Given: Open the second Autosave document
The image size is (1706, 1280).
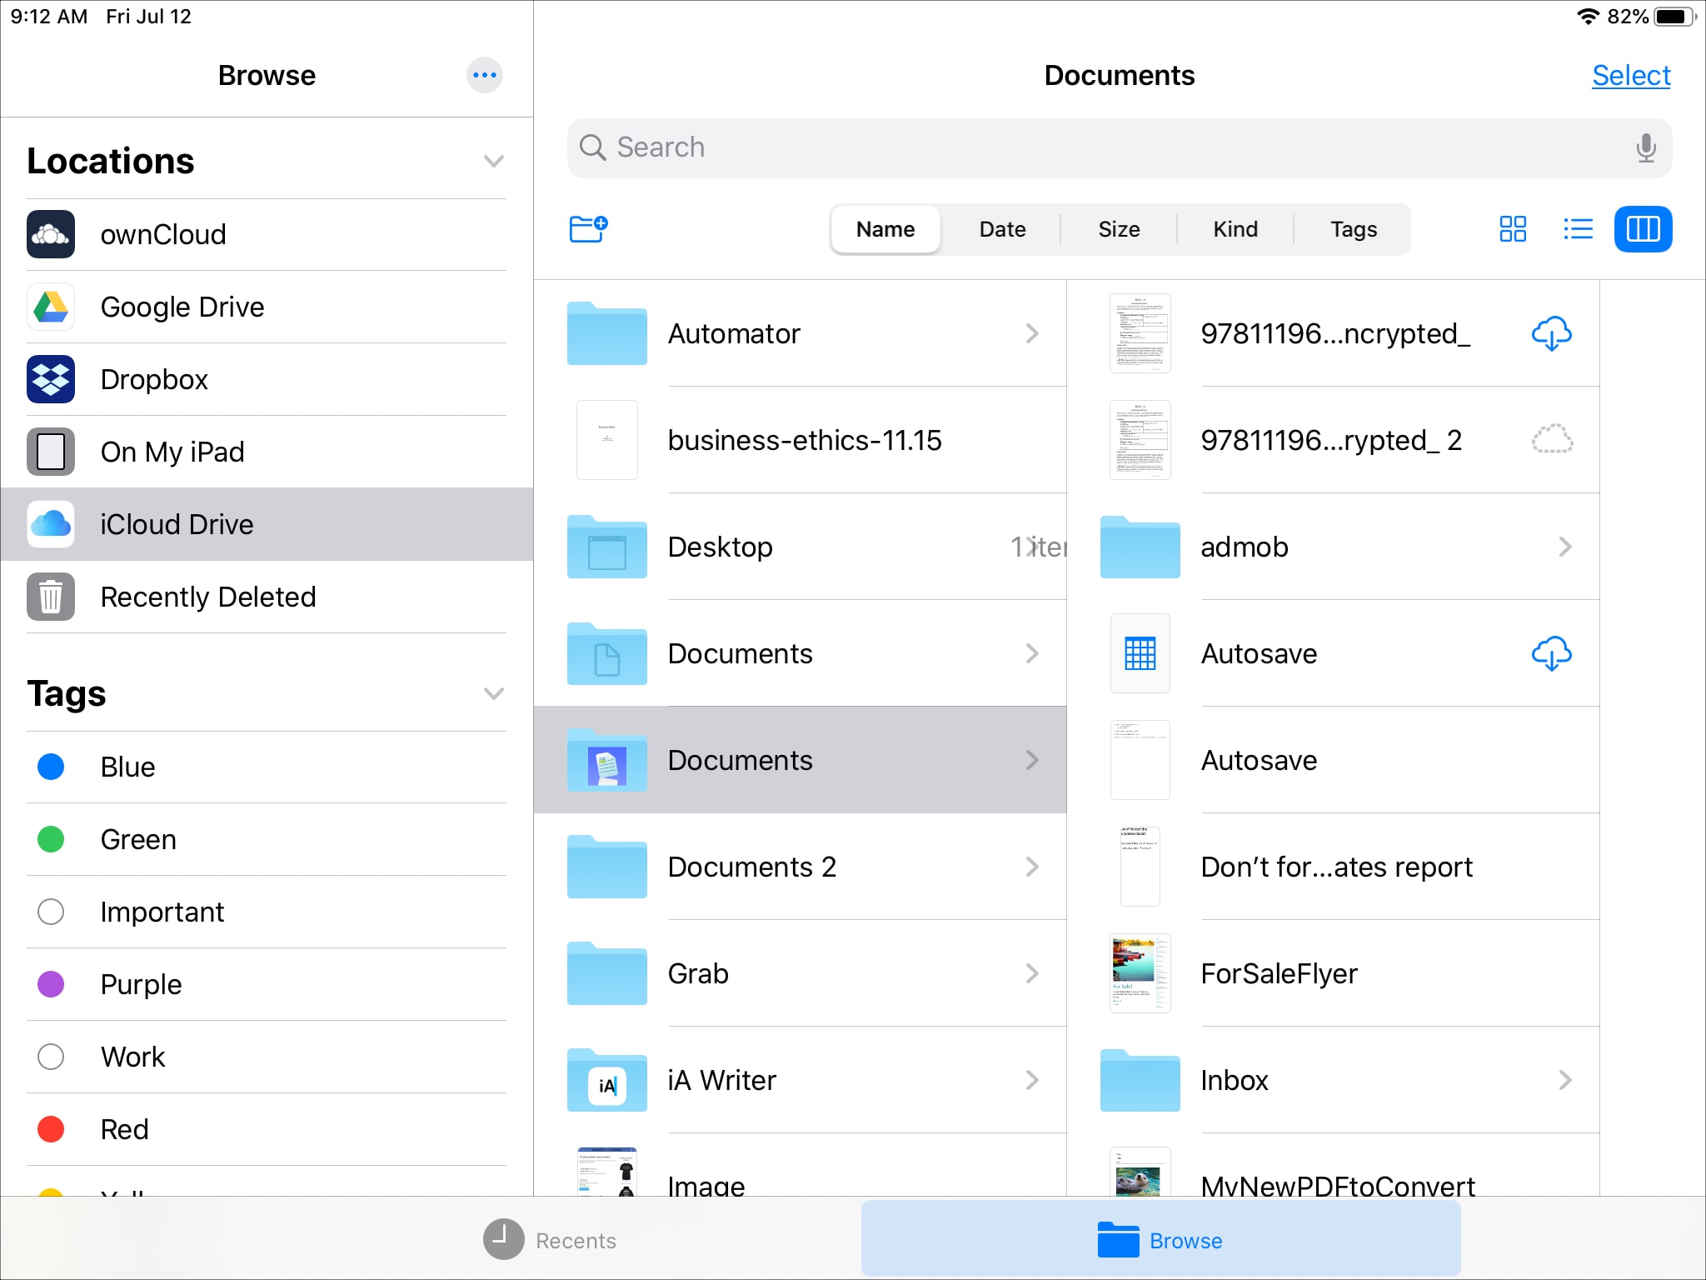Looking at the screenshot, I should coord(1333,760).
